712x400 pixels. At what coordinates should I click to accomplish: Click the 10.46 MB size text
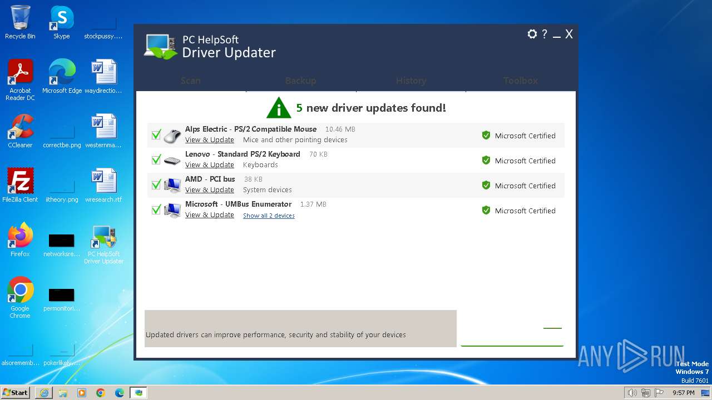point(340,129)
